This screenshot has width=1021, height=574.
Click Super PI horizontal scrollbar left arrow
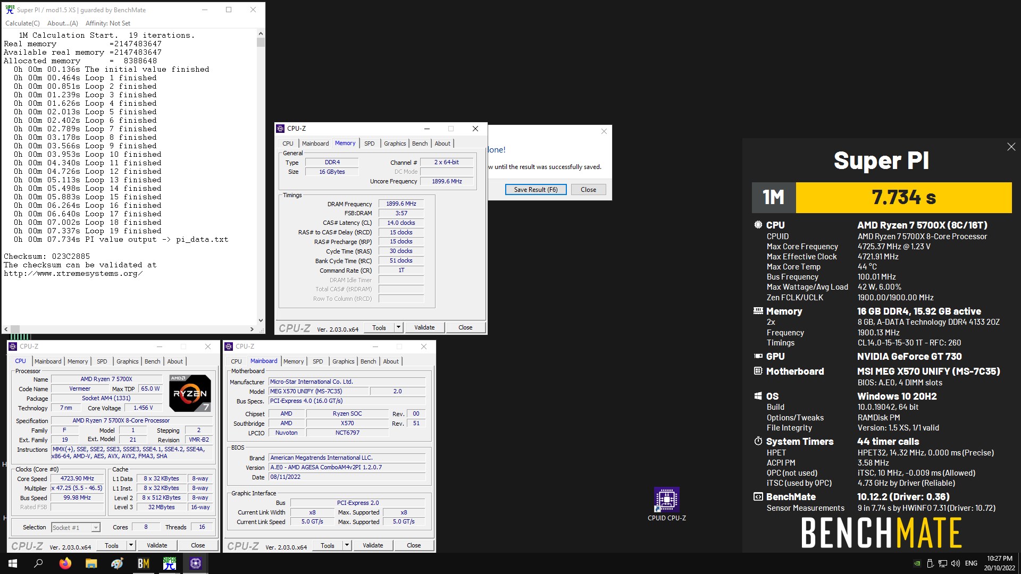click(6, 329)
